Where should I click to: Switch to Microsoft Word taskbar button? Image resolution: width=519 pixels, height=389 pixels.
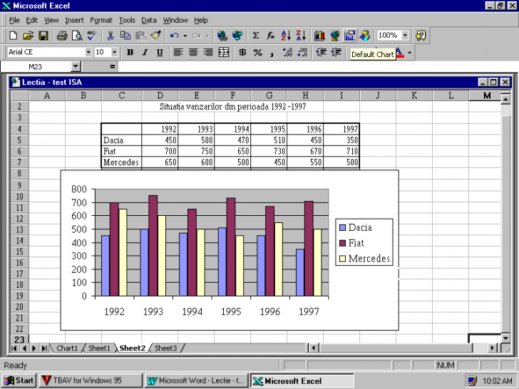point(195,380)
